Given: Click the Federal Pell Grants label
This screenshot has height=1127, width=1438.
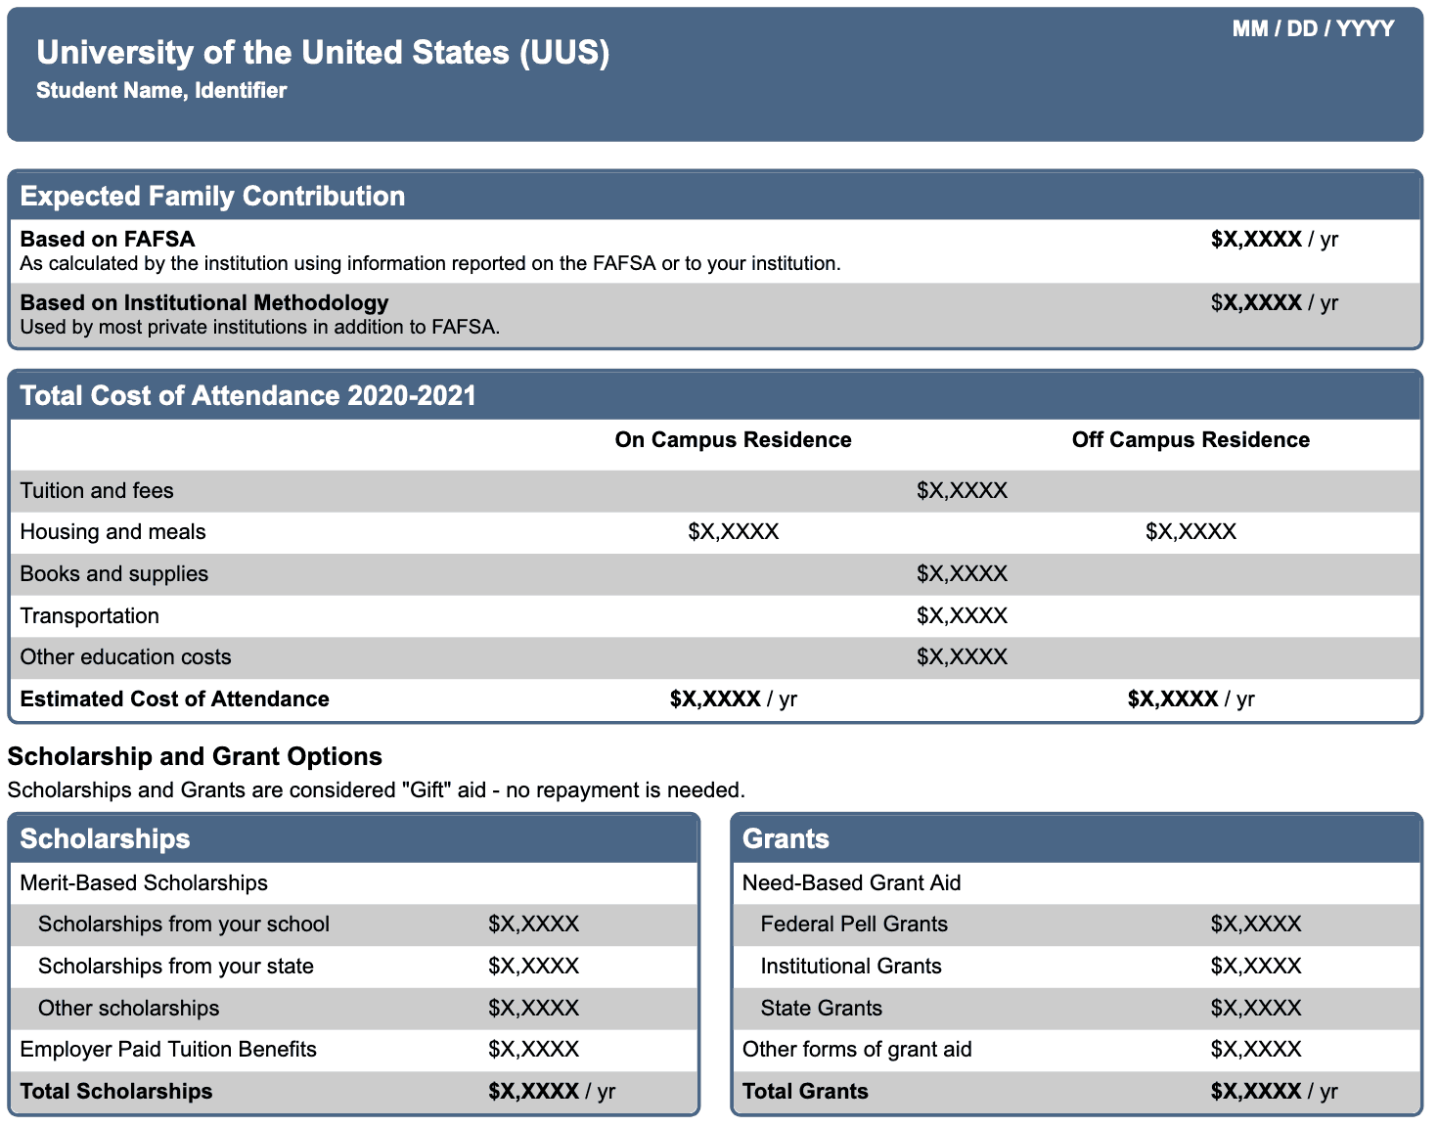Looking at the screenshot, I should 854,924.
